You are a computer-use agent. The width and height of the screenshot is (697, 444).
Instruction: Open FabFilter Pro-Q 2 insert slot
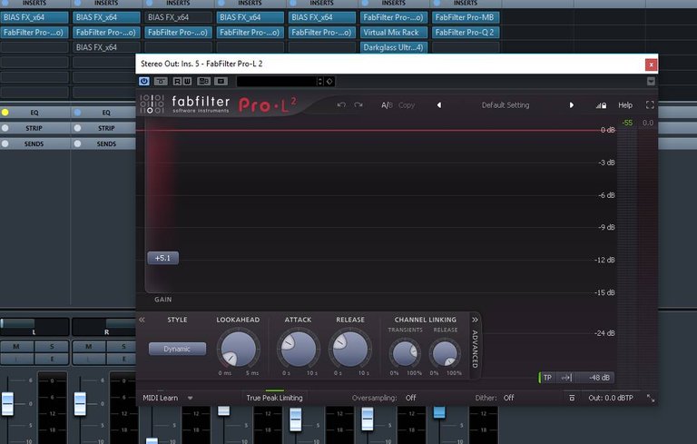click(466, 33)
